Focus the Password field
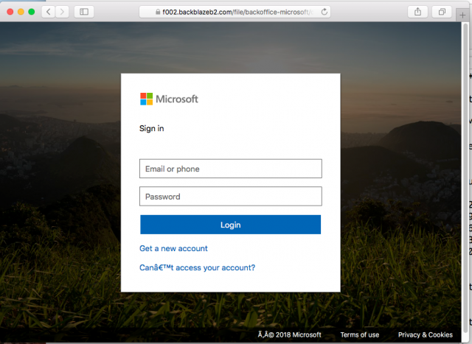Image resolution: width=472 pixels, height=344 pixels. click(x=231, y=197)
